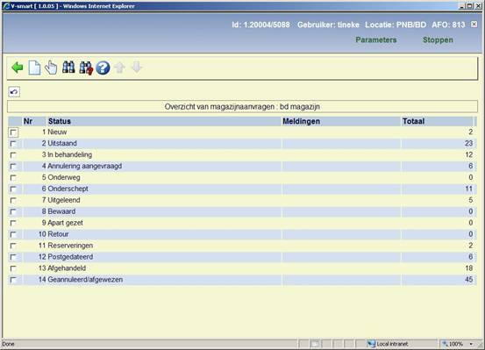Click the grayed move down arrow
Image resolution: width=485 pixels, height=350 pixels.
(x=137, y=68)
